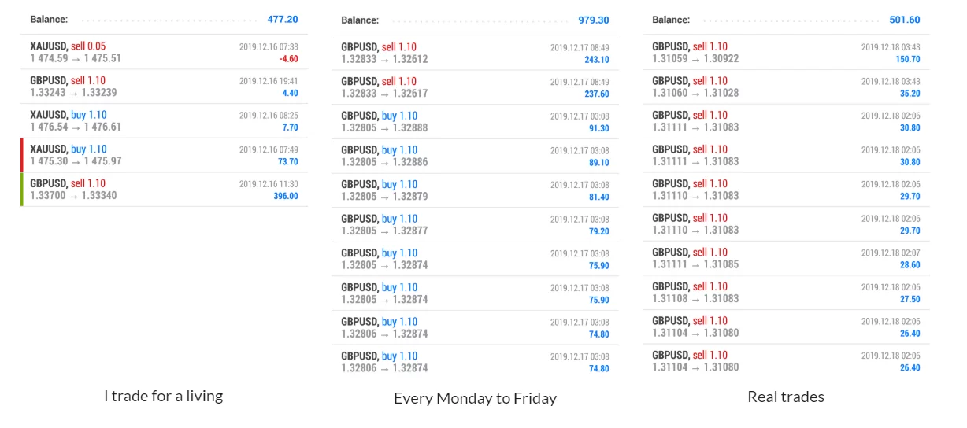Select the XAUUSD buy trade with 73.70 profit

[x=164, y=155]
